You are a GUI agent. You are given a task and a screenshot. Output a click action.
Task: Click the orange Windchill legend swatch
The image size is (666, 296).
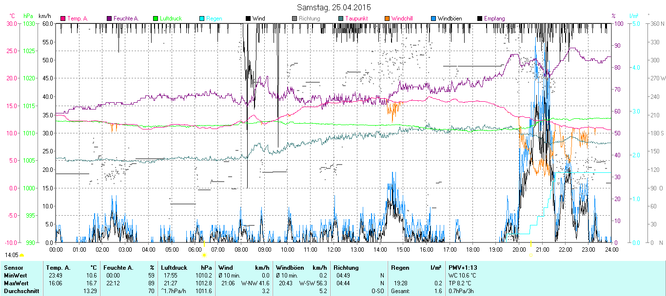[387, 18]
